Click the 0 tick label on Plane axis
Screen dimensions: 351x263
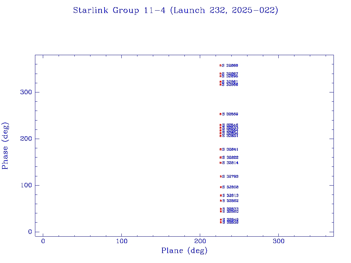click(x=43, y=241)
